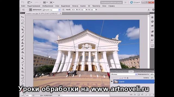Click the layer opacity field showing 100%
Image resolution: width=174 pixels, height=97 pixels.
[152, 74]
